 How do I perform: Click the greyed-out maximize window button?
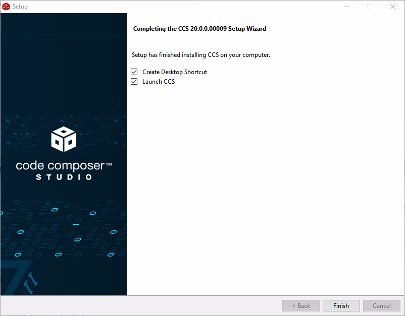click(370, 7)
